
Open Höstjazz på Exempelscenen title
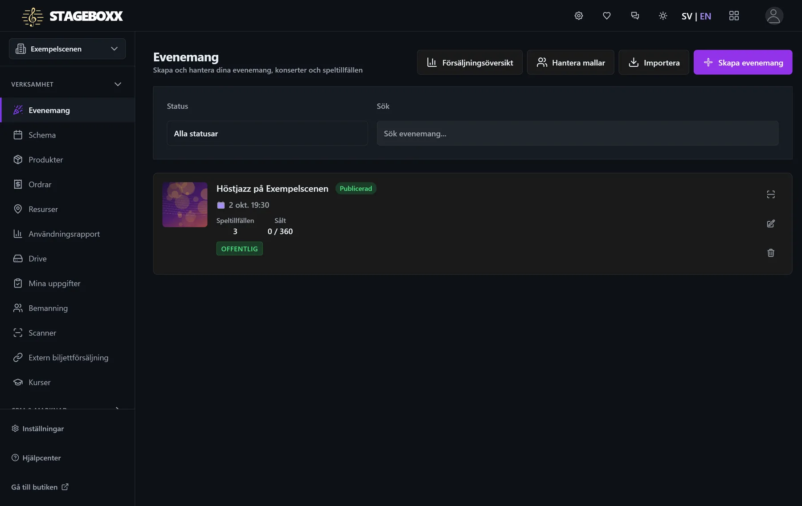pos(272,189)
